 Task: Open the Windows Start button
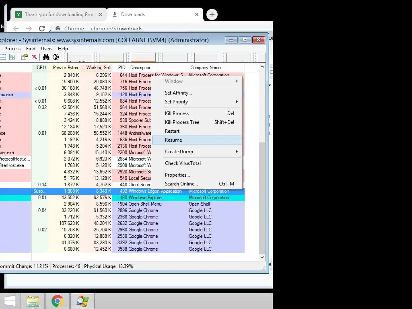tap(10, 301)
